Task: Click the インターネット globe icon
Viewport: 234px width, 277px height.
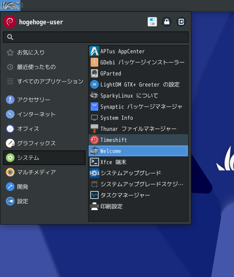Action: pyautogui.click(x=10, y=114)
